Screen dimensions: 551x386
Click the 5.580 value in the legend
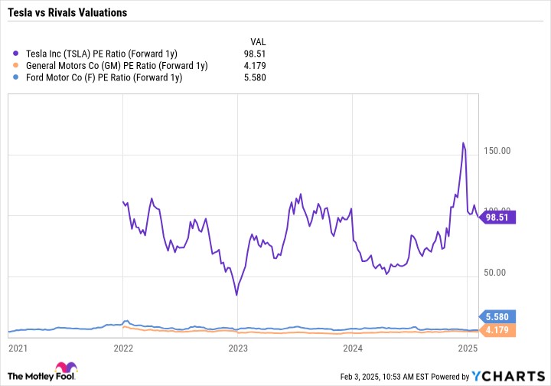pos(255,77)
